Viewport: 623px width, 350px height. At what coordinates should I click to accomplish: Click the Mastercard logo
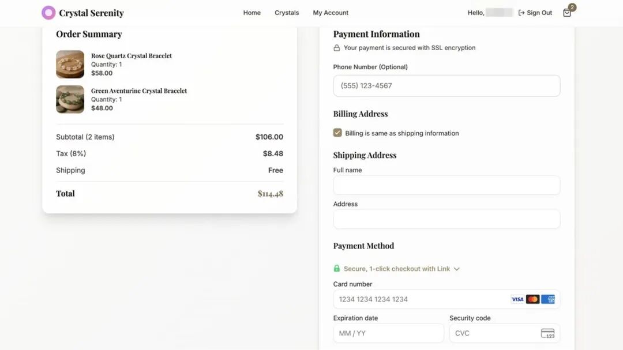[533, 299]
